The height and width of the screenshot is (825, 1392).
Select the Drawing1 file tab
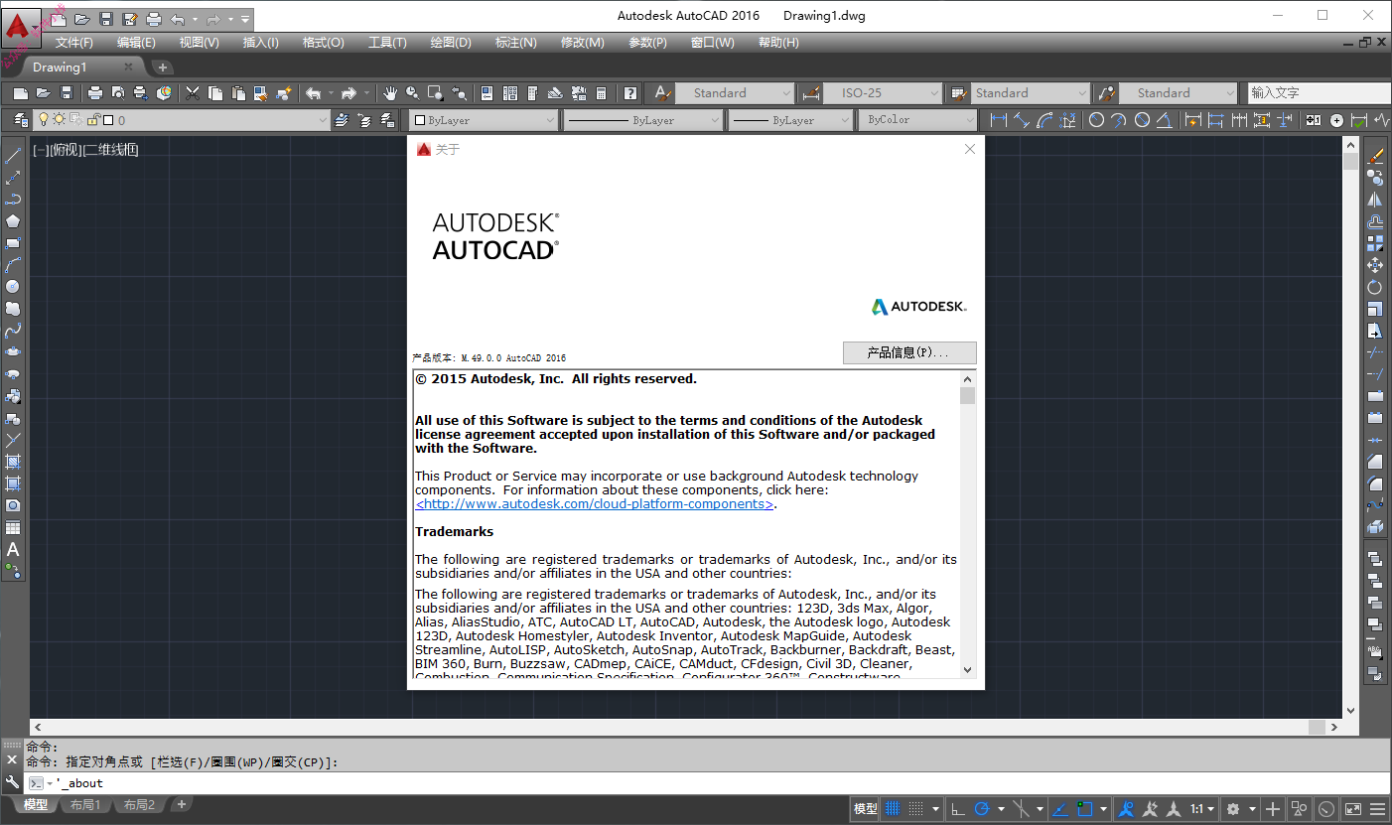point(61,68)
